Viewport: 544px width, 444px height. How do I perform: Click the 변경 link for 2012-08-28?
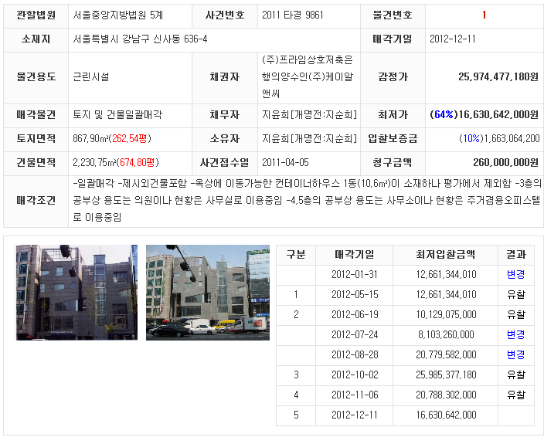click(x=515, y=354)
